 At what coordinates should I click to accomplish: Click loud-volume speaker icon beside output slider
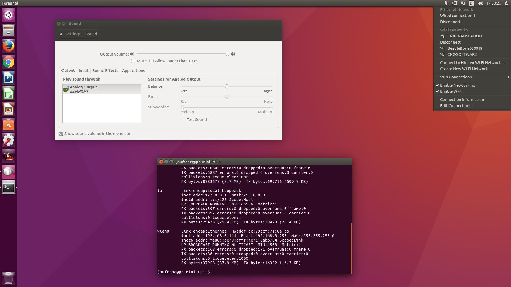(x=233, y=54)
